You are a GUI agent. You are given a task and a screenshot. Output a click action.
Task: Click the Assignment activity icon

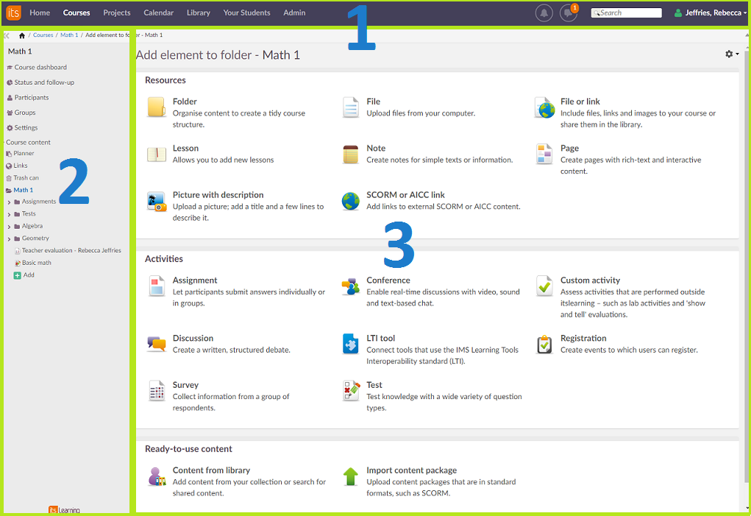(157, 286)
